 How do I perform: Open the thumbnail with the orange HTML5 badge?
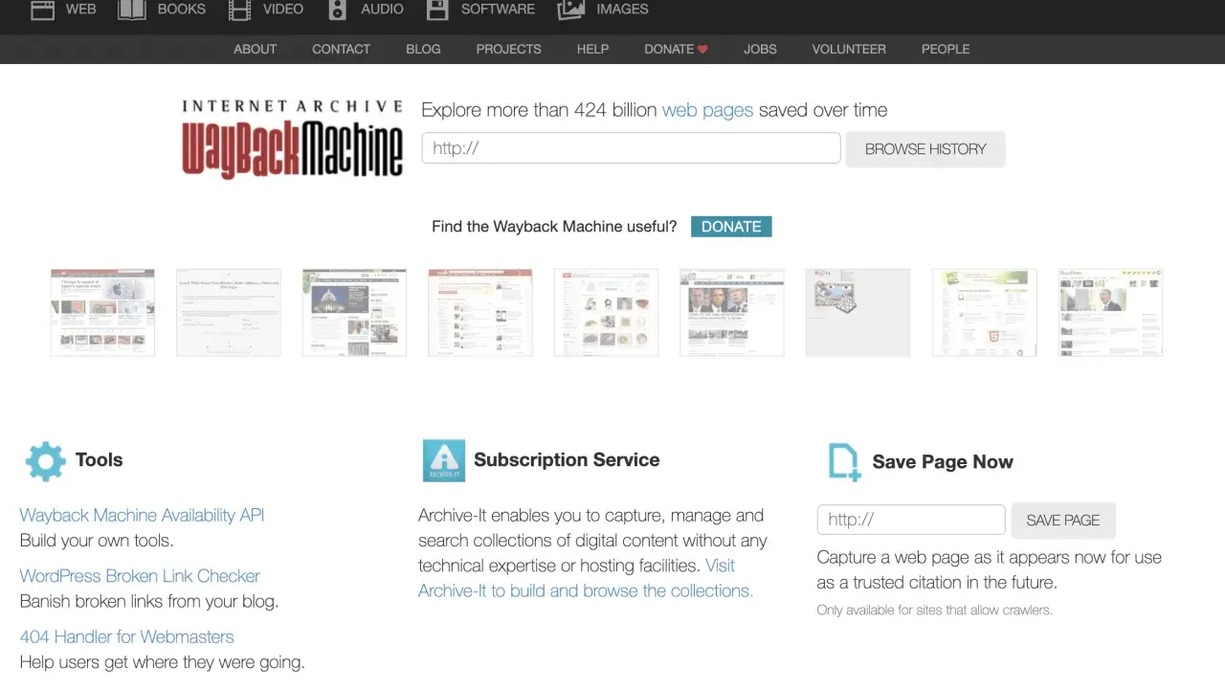coord(985,312)
